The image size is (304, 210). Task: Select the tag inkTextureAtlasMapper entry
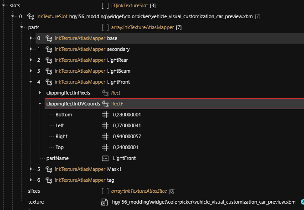[x=84, y=180]
